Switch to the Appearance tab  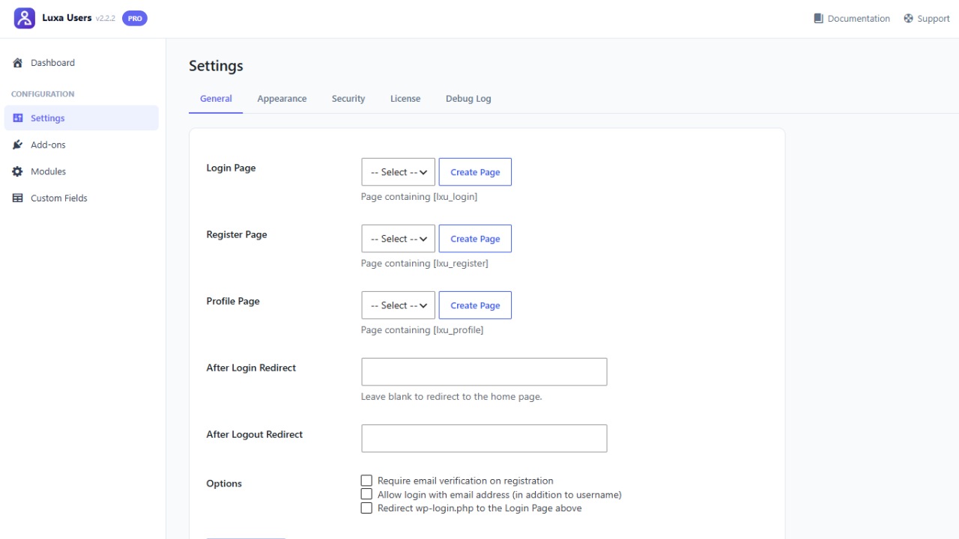pos(282,99)
